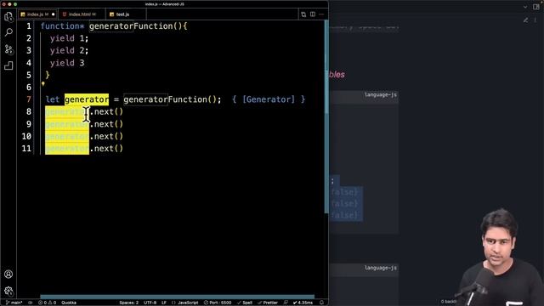Screen dimensions: 544x306
Task: Open the Search view in activity bar
Action: (x=8, y=32)
